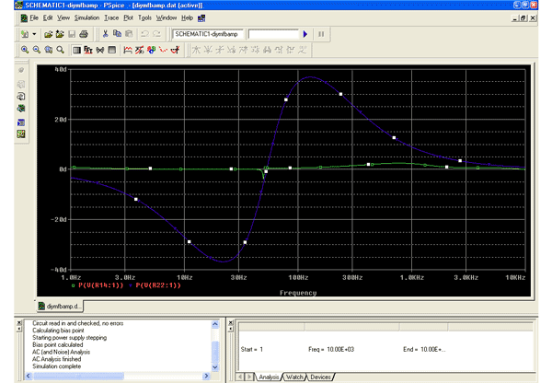This screenshot has width=552, height=383.
Task: Open the Tools menu
Action: point(144,18)
